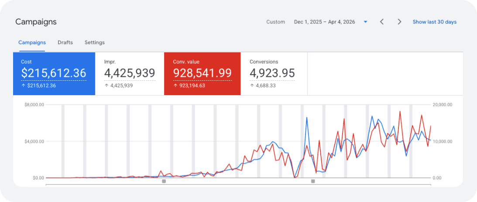The width and height of the screenshot is (477, 202).
Task: Switch to the Drafts tab
Action: pyautogui.click(x=65, y=43)
